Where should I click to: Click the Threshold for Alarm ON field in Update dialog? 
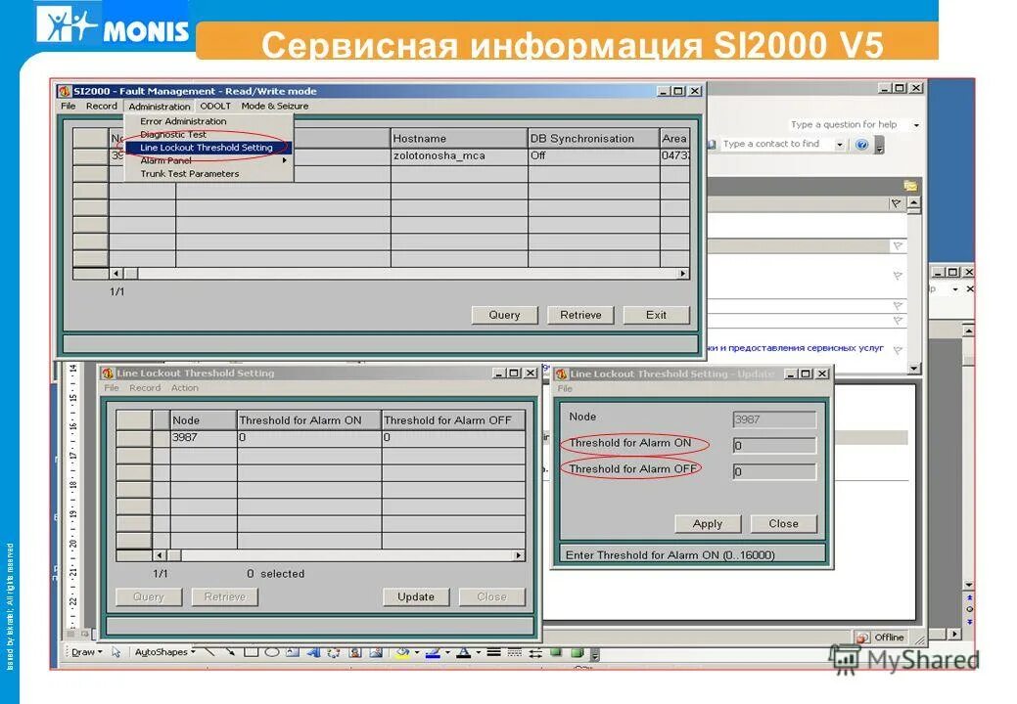click(x=774, y=446)
